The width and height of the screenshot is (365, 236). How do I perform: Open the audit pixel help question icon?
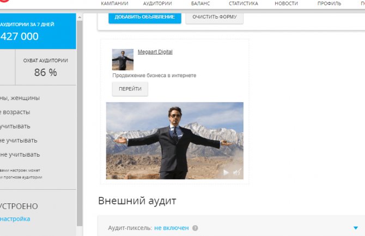tap(195, 228)
